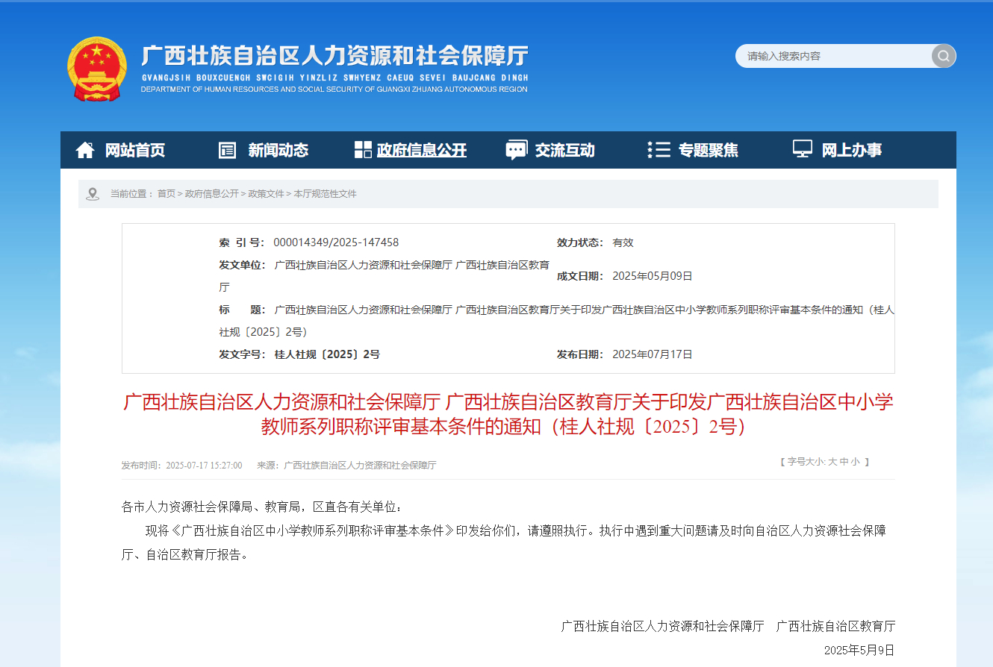
Task: Select the 中 font size option
Action: click(x=845, y=462)
